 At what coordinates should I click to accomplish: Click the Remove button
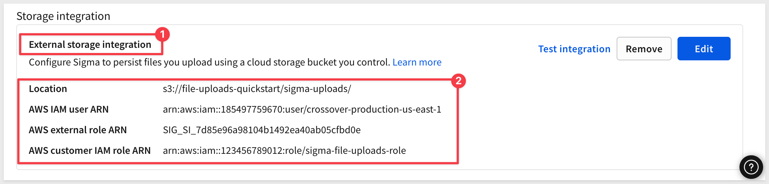(x=644, y=49)
